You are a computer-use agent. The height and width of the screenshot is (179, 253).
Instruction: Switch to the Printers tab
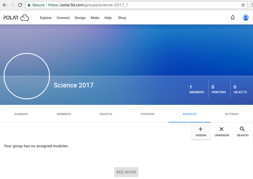(147, 114)
